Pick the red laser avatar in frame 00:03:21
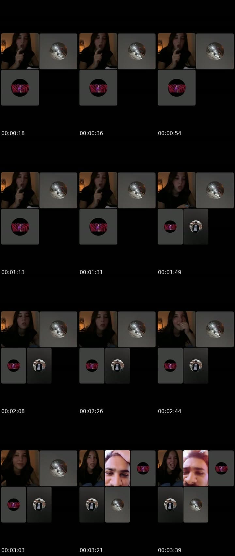Screen dimensions: 235x556 point(143,468)
